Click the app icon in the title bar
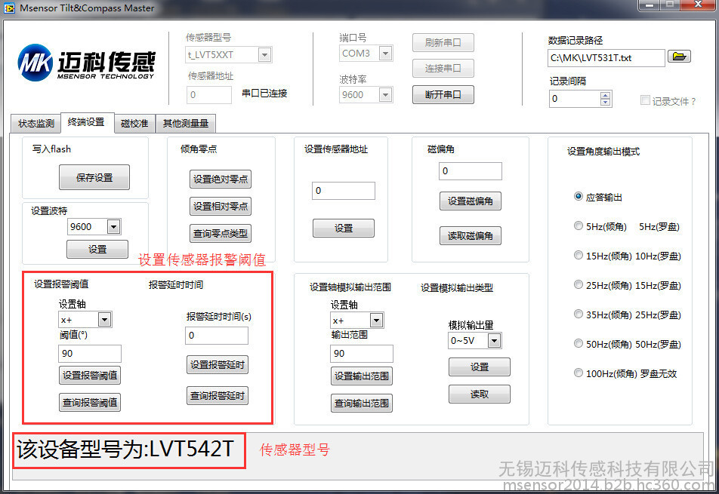This screenshot has width=719, height=494. coord(9,8)
